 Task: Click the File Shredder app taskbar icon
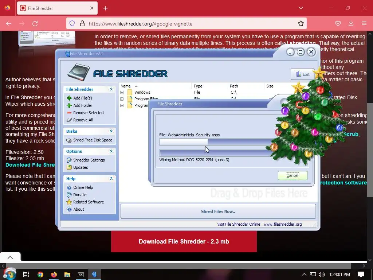tap(94, 275)
